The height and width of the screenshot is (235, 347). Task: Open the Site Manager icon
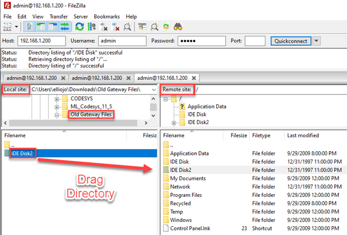(8, 26)
